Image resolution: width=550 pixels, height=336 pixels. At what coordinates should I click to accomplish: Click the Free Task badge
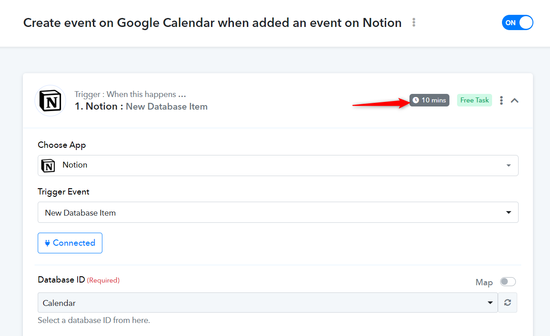(x=475, y=100)
